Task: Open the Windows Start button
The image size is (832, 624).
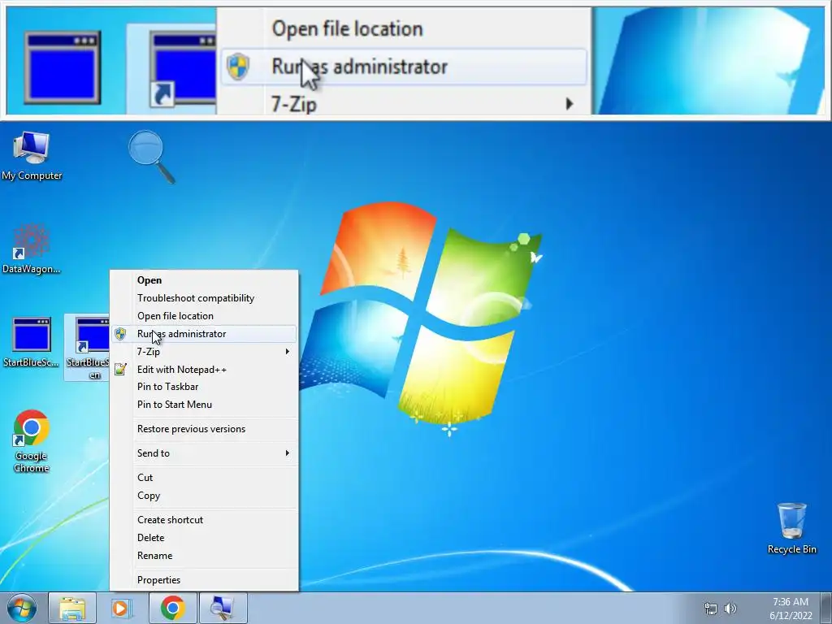Action: click(22, 608)
